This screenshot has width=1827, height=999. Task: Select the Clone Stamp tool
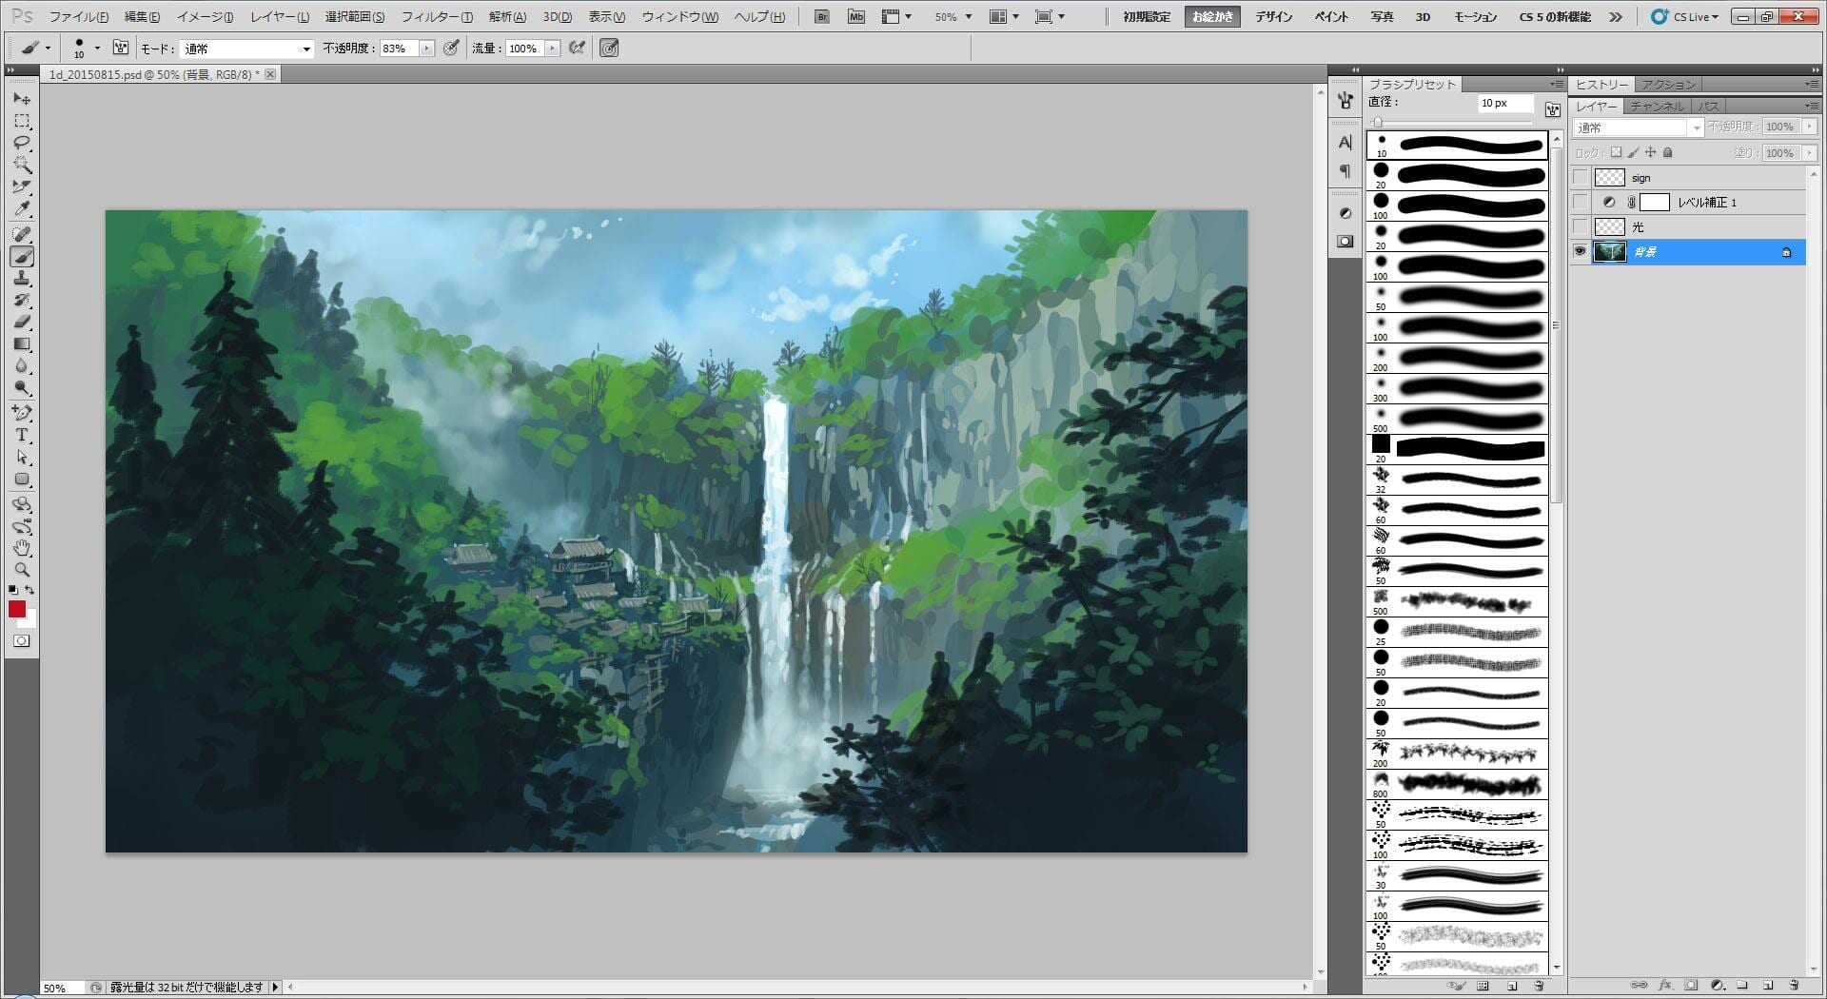coord(22,278)
